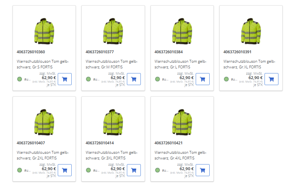Add the Gr.L FORTIS blouson to cart
Image resolution: width=298 pixels, height=190 pixels.
(202, 79)
